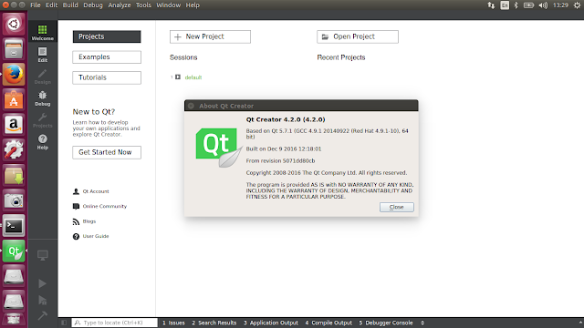The height and width of the screenshot is (328, 584).
Task: Open output panes selector arrows
Action: pos(422,323)
